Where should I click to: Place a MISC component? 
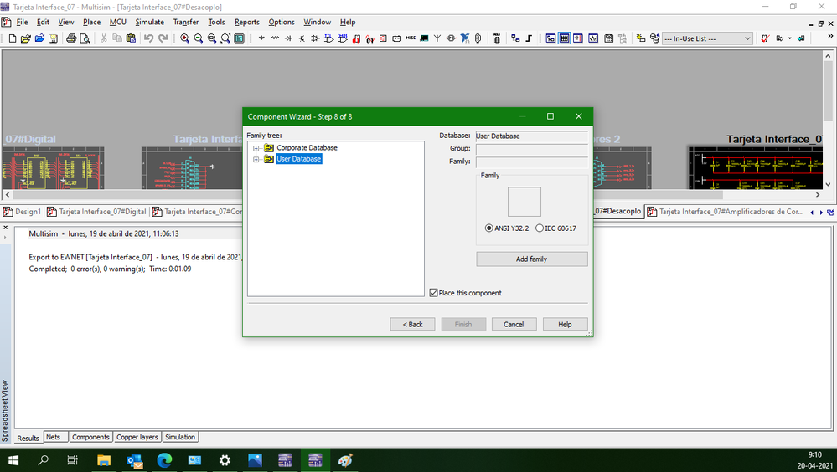[411, 38]
